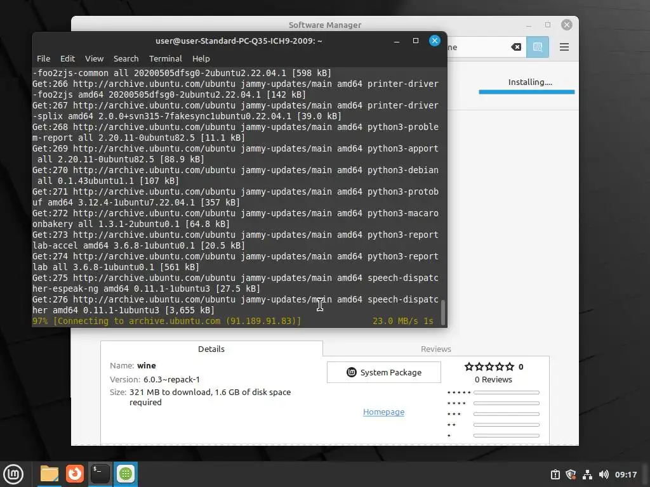Switch to the Terminal taskbar icon
The image size is (650, 487).
100,474
